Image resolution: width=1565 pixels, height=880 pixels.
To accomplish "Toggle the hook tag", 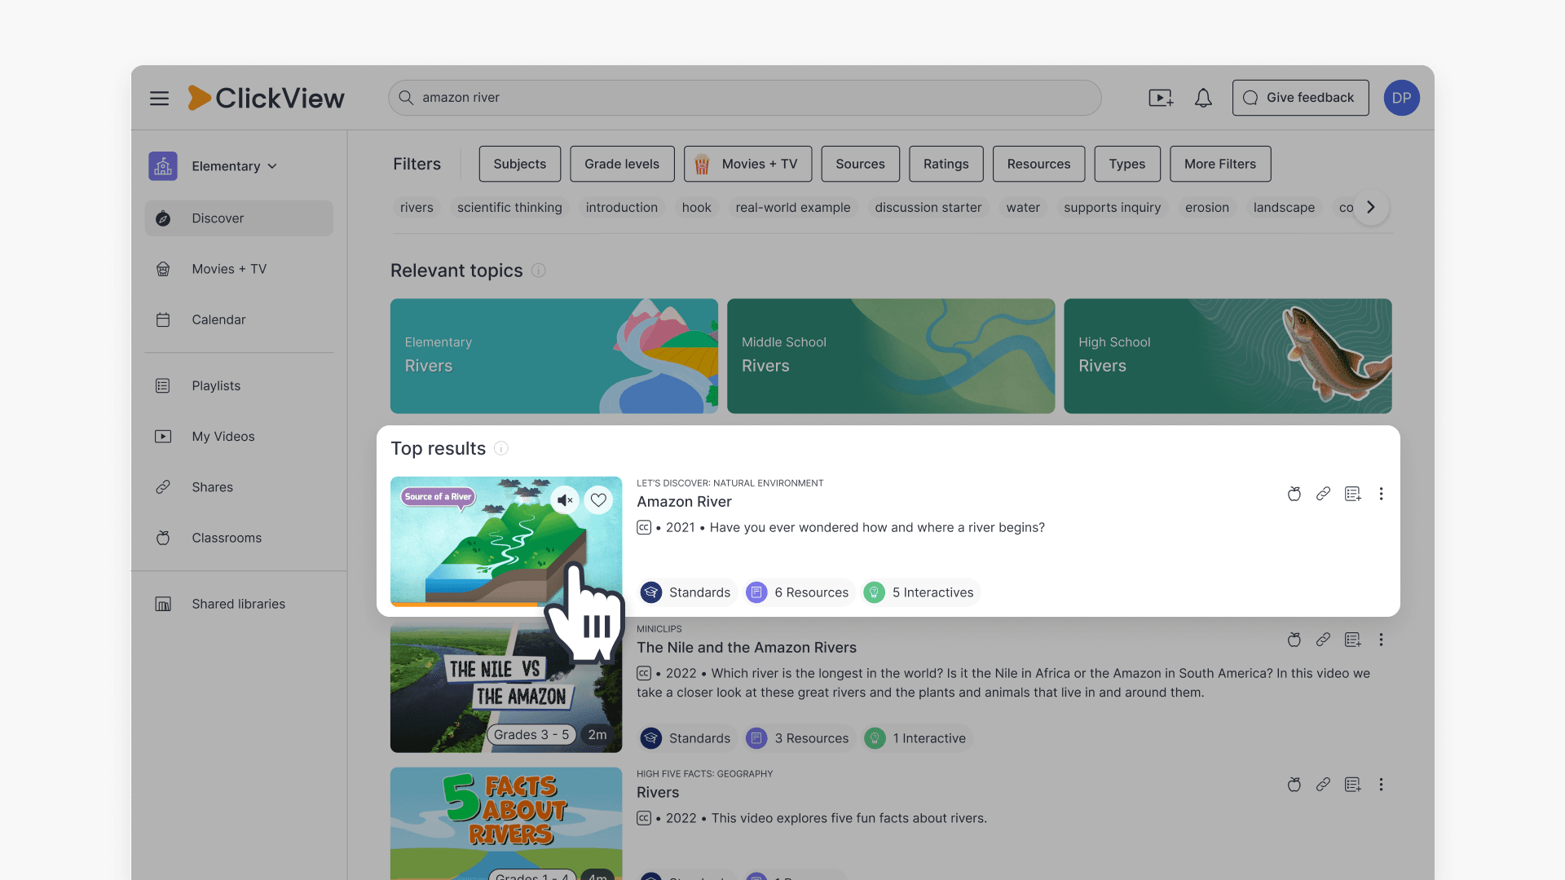I will (x=696, y=208).
